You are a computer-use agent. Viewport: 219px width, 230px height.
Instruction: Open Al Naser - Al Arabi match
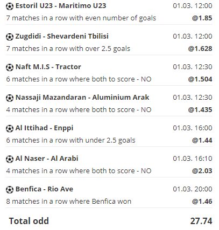coord(47,159)
